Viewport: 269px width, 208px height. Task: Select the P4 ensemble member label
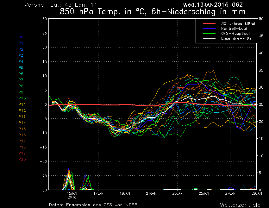click(21, 61)
